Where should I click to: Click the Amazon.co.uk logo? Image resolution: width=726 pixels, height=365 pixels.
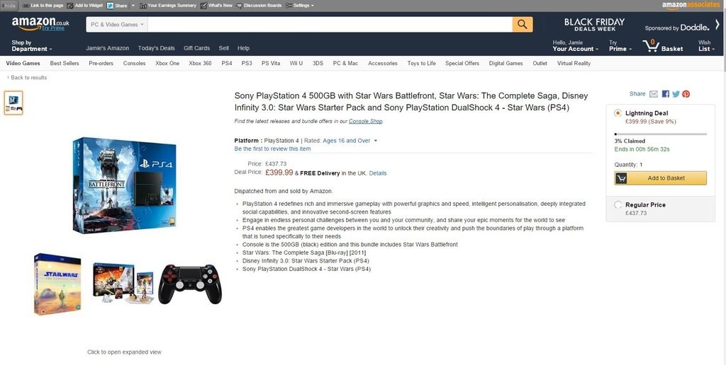(x=40, y=23)
